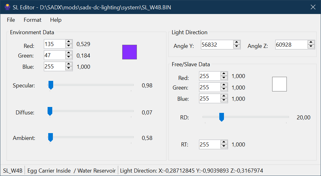Increase Environment Red value with up arrow
This screenshot has width=321, height=176.
click(x=69, y=42)
